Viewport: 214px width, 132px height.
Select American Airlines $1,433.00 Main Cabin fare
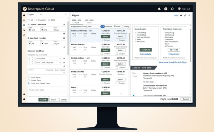[x=106, y=37]
